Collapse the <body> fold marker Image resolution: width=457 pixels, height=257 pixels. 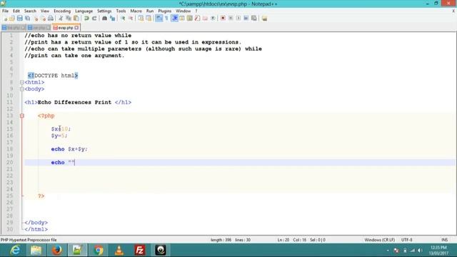[x=22, y=89]
